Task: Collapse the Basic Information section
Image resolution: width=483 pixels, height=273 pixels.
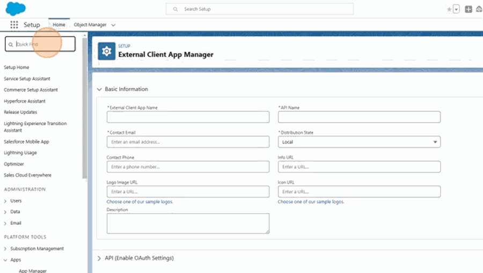Action: point(99,89)
